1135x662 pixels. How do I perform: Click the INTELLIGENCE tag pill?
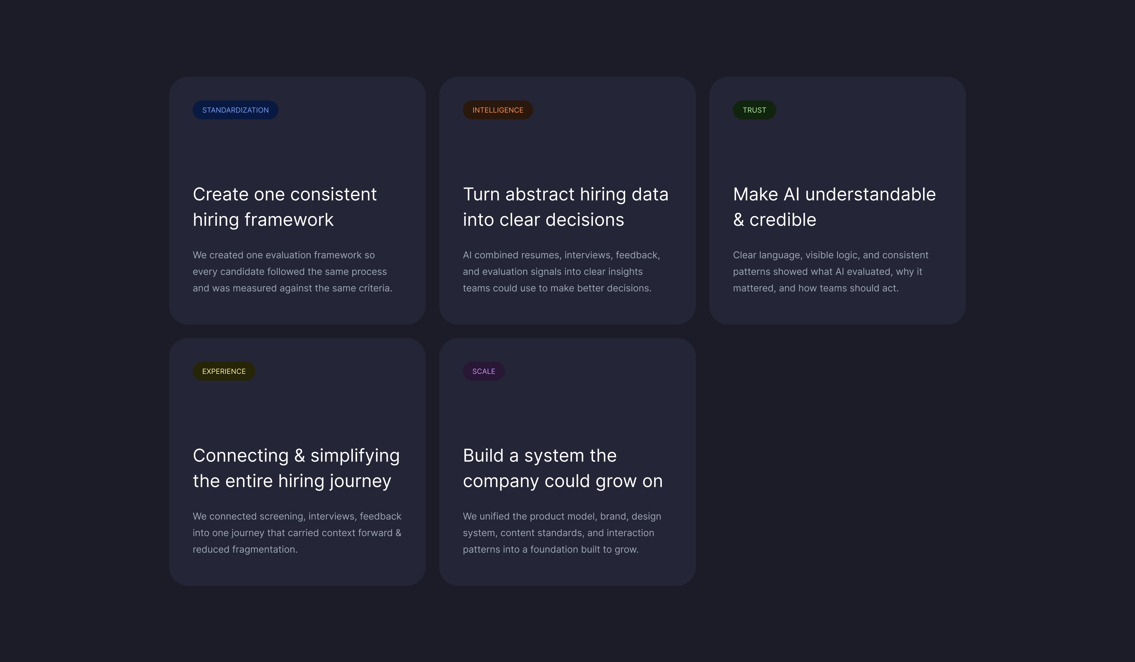[x=498, y=110]
